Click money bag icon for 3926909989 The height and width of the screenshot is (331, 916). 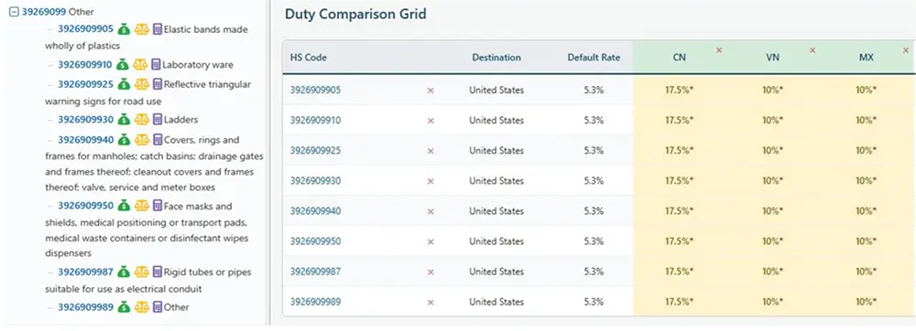pos(124,307)
